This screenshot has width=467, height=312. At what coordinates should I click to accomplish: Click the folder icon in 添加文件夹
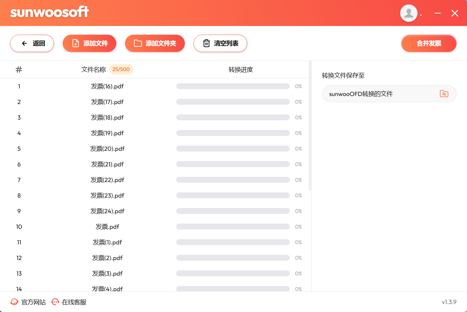tap(138, 43)
